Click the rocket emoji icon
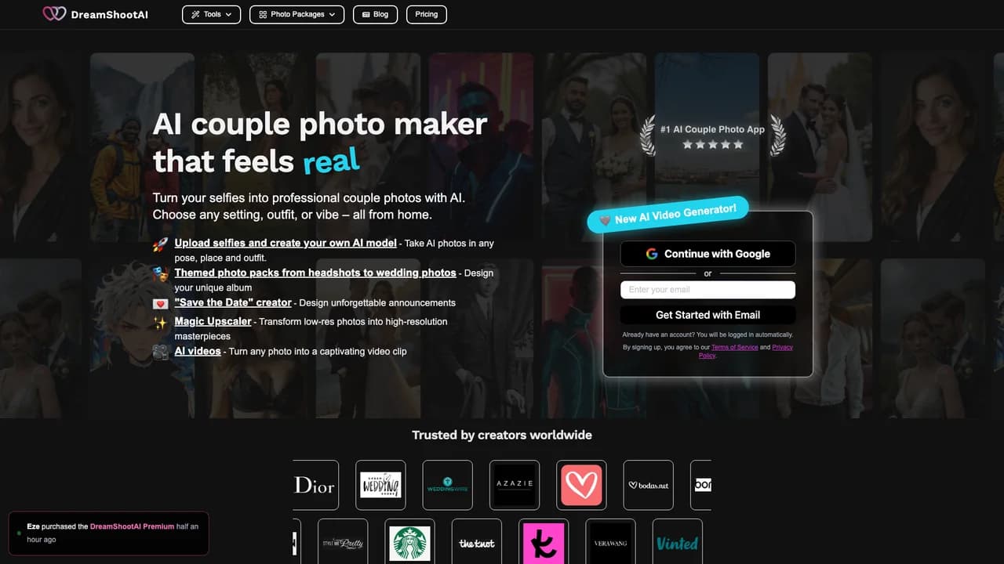The image size is (1004, 564). [160, 244]
